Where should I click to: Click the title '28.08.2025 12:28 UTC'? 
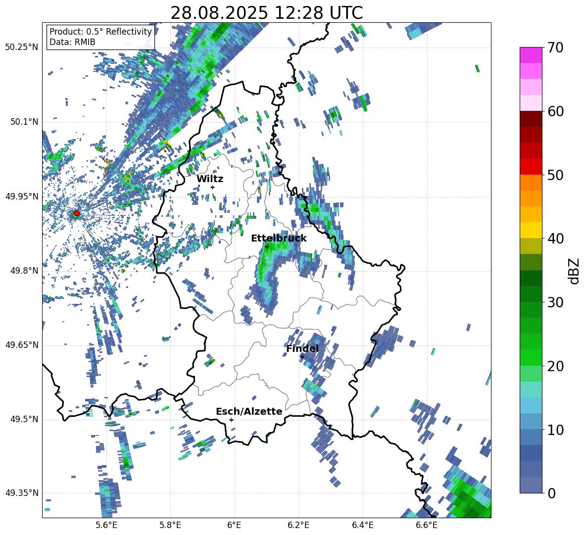tap(266, 13)
